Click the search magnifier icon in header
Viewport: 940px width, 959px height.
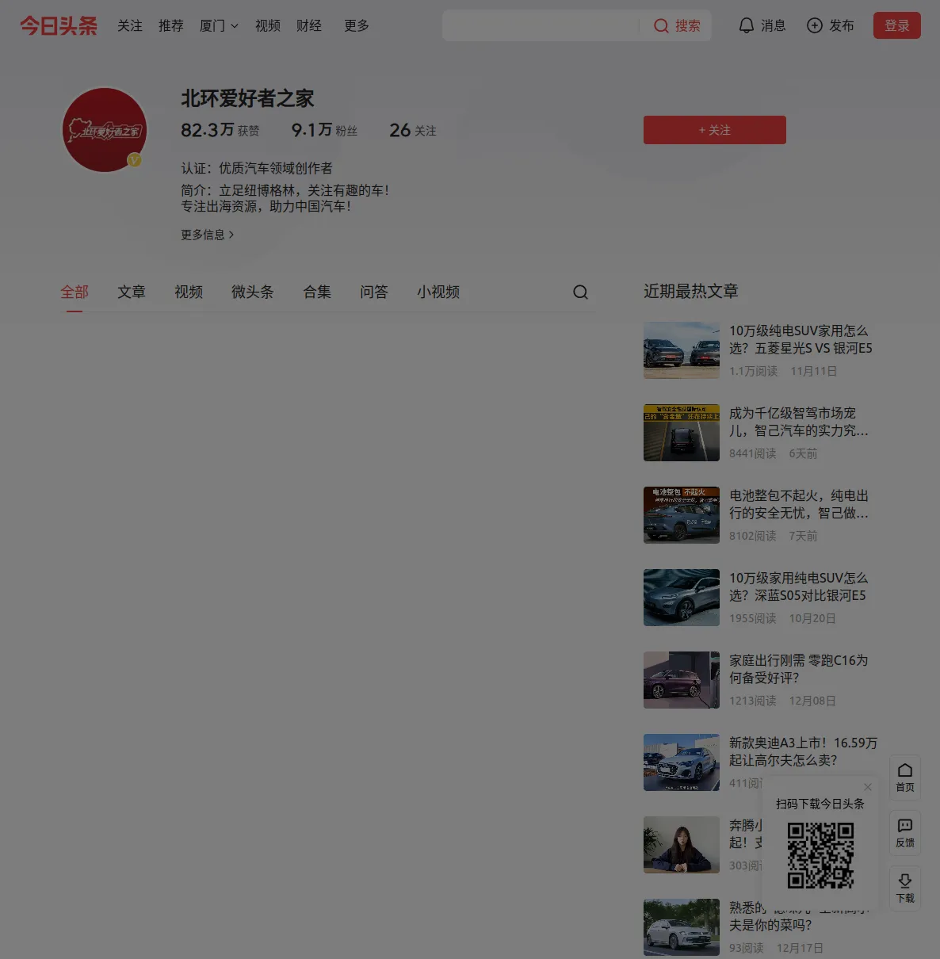661,26
